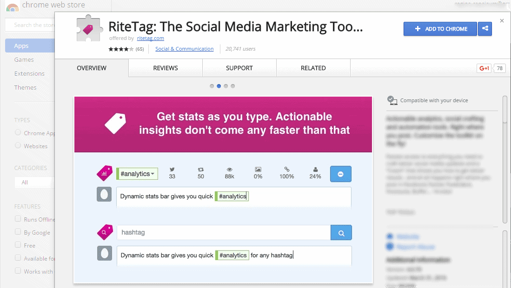Select Themes in the sidebar
The height and width of the screenshot is (288, 511).
click(25, 87)
